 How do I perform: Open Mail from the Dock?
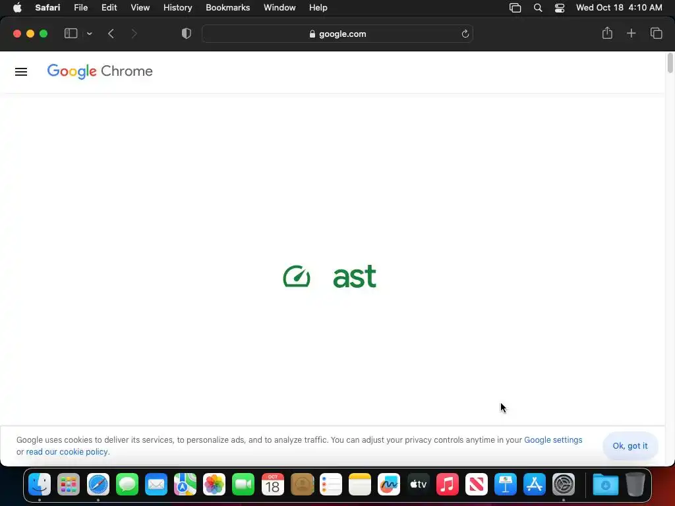tap(156, 484)
